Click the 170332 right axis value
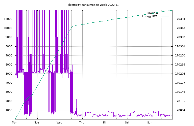This screenshot has width=194, height=126. tap(180, 37)
